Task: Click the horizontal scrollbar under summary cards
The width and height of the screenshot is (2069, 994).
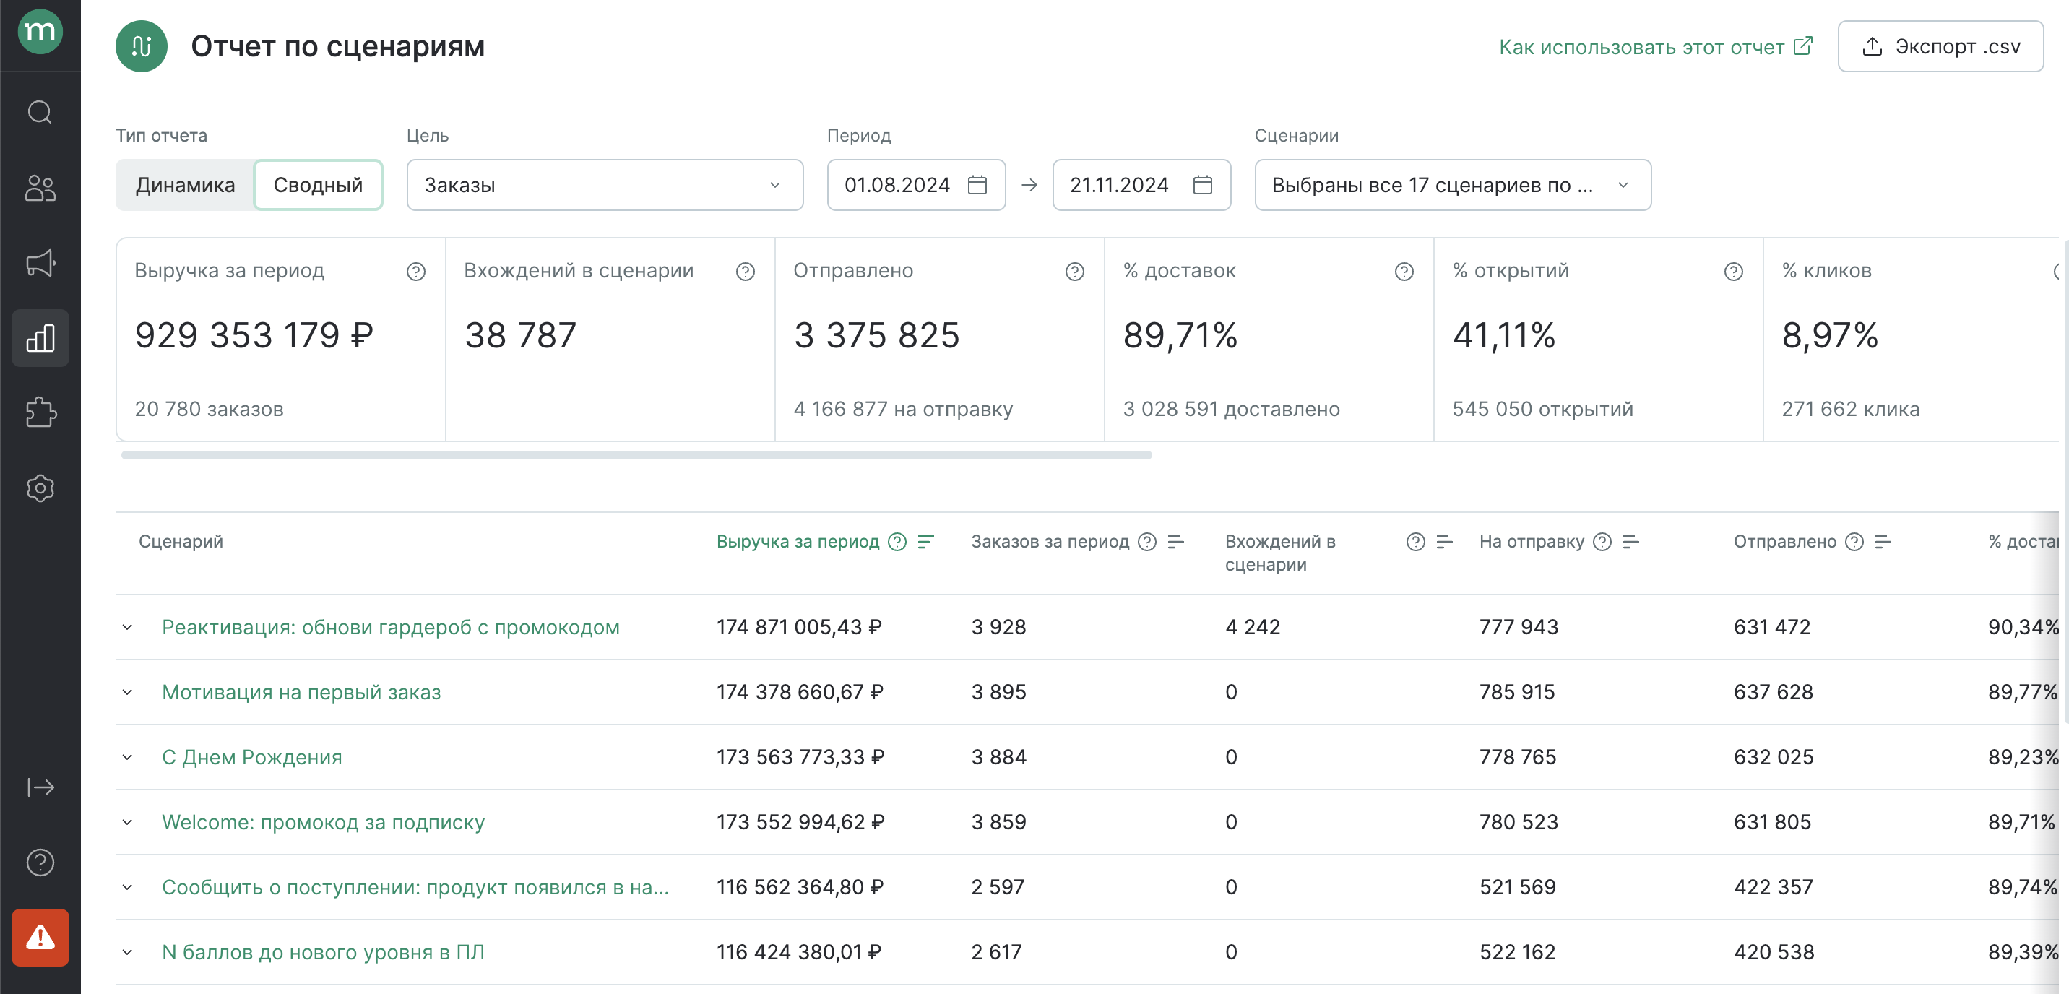Action: pyautogui.click(x=636, y=455)
